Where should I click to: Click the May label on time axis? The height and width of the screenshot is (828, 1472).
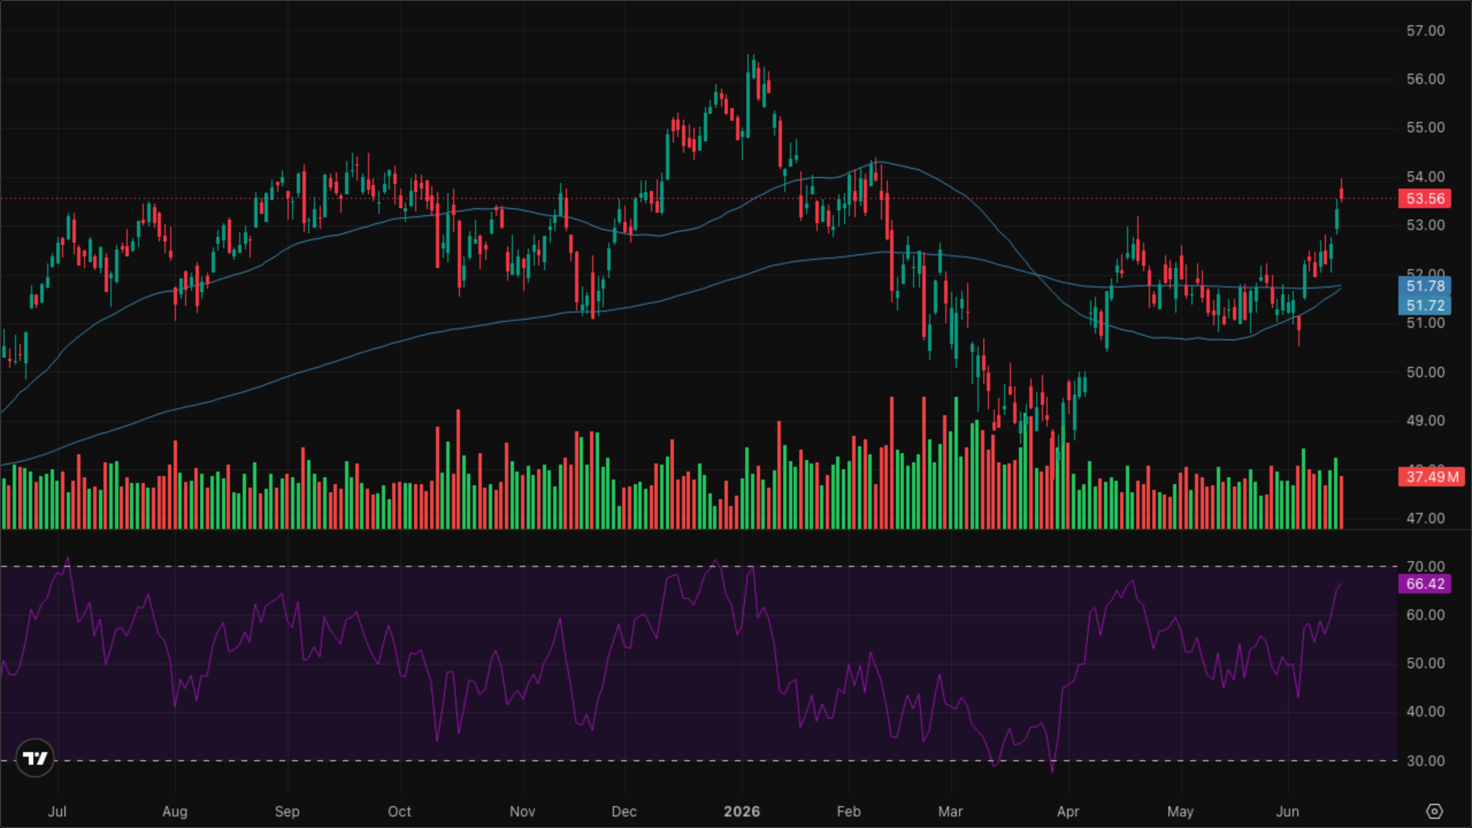click(x=1180, y=811)
